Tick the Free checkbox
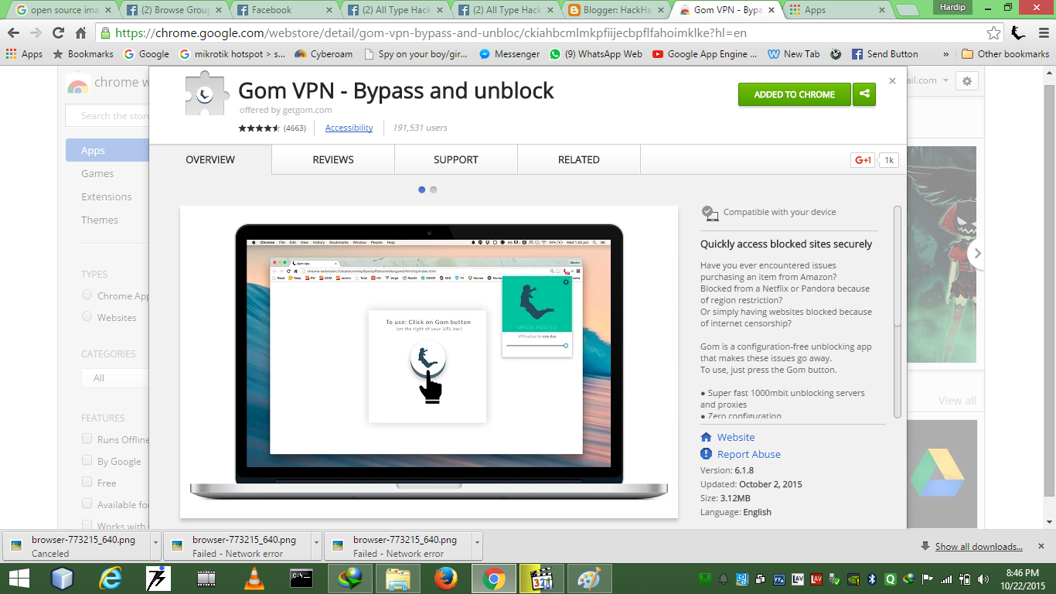 [x=87, y=482]
